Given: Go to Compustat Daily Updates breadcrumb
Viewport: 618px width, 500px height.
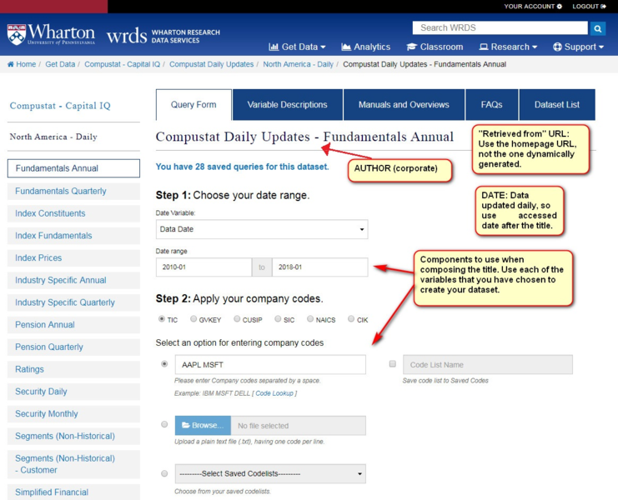Looking at the screenshot, I should coord(211,64).
